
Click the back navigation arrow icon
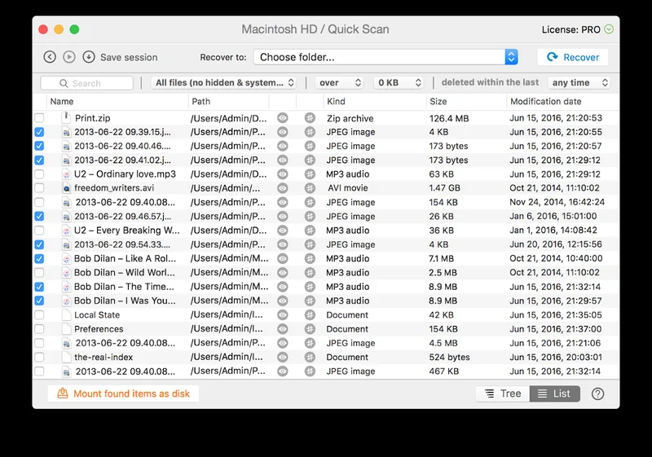pyautogui.click(x=50, y=57)
